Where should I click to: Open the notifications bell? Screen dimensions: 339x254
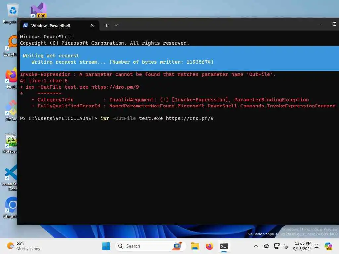pos(316,246)
